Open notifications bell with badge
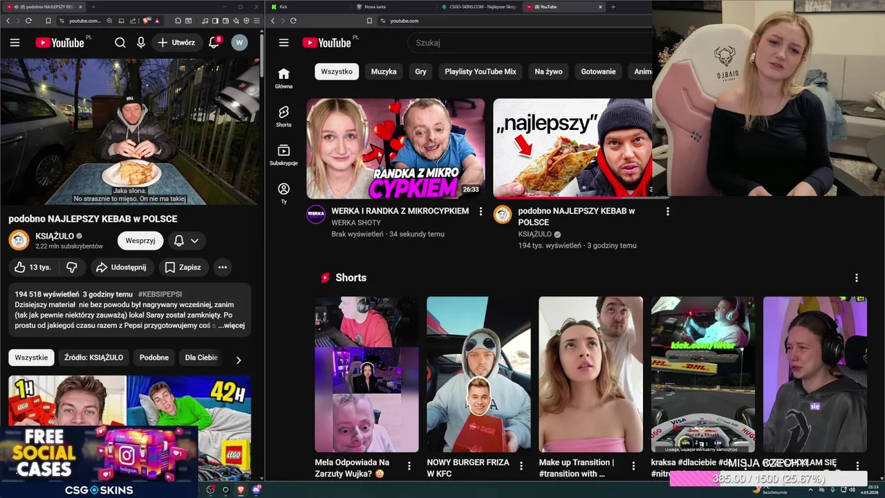 214,42
